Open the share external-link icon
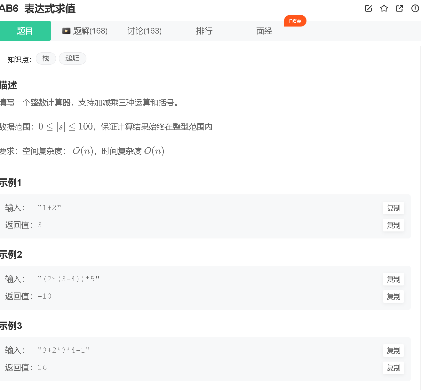This screenshot has width=421, height=390. 400,8
